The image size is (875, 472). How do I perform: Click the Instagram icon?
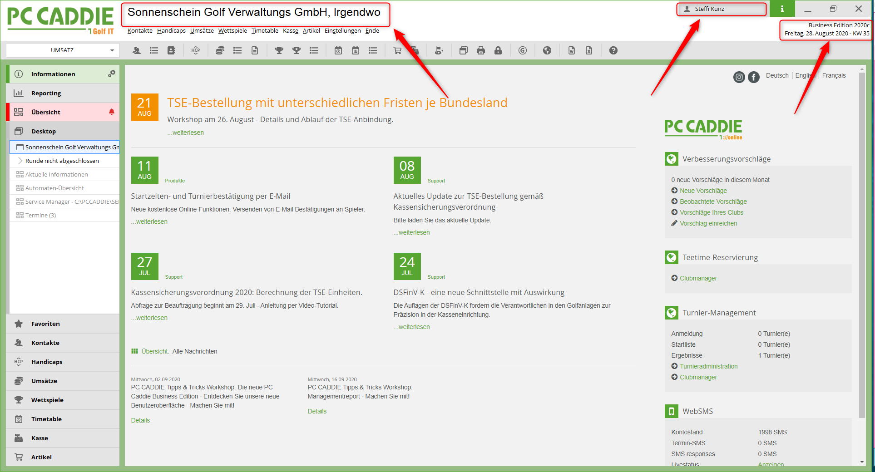739,77
